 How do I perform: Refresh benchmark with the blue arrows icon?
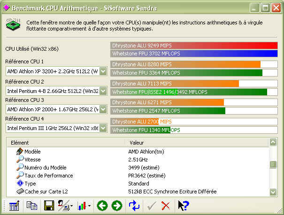[134, 206]
